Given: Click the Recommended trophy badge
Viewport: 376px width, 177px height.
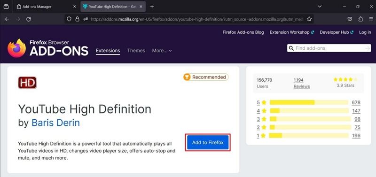Looking at the screenshot, I should (x=206, y=77).
